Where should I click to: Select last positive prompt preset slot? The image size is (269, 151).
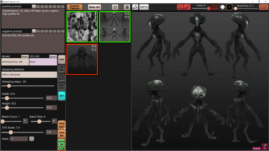pos(63,6)
